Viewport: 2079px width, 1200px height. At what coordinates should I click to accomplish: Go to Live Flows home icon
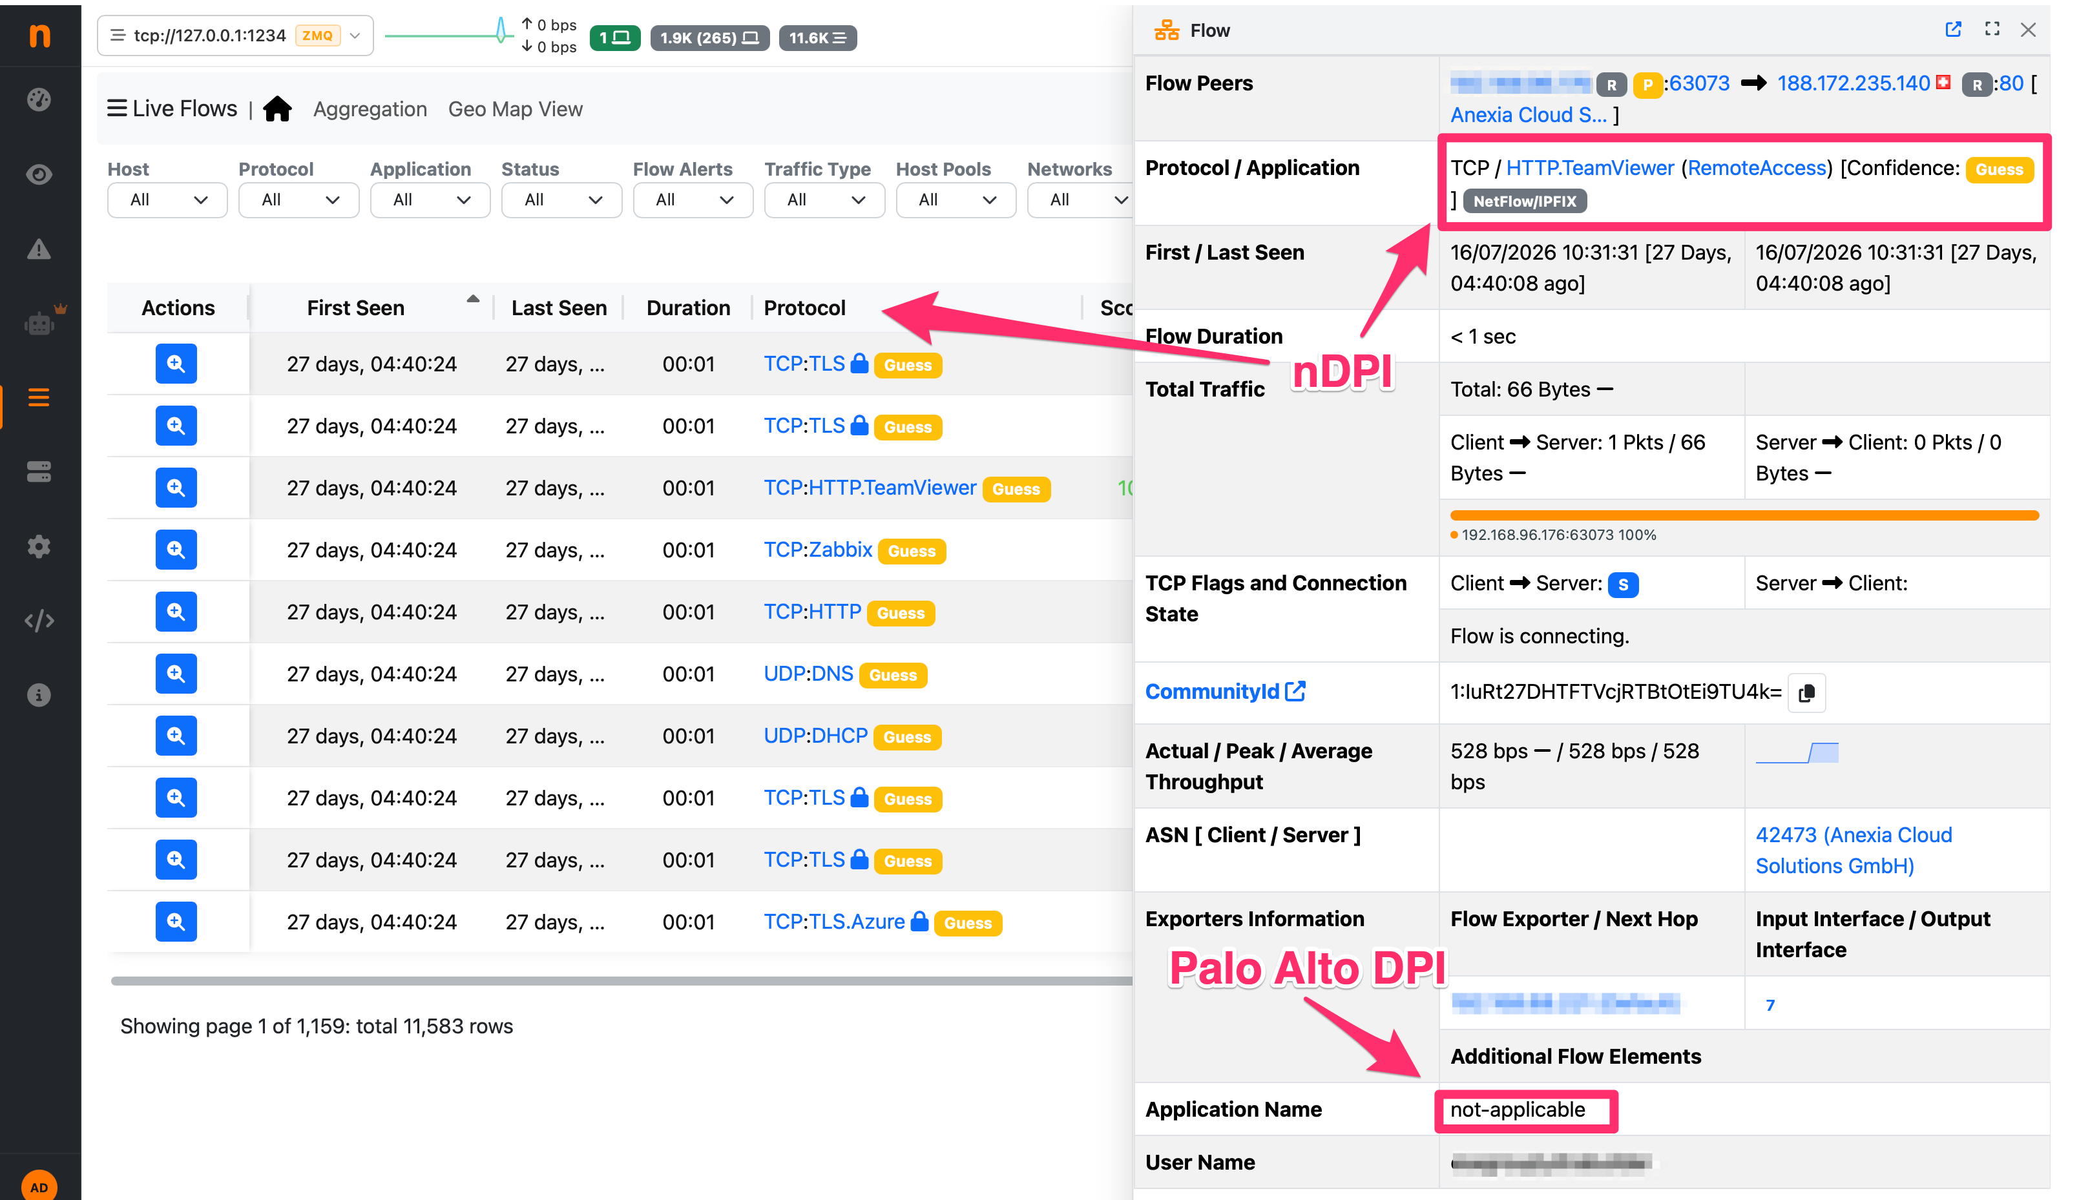tap(277, 109)
